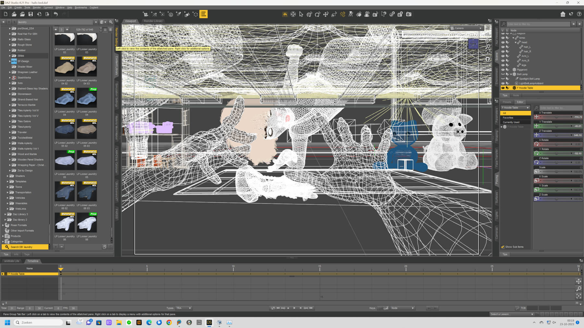
Task: Click the Save file floppy disk icon
Action: [30, 14]
